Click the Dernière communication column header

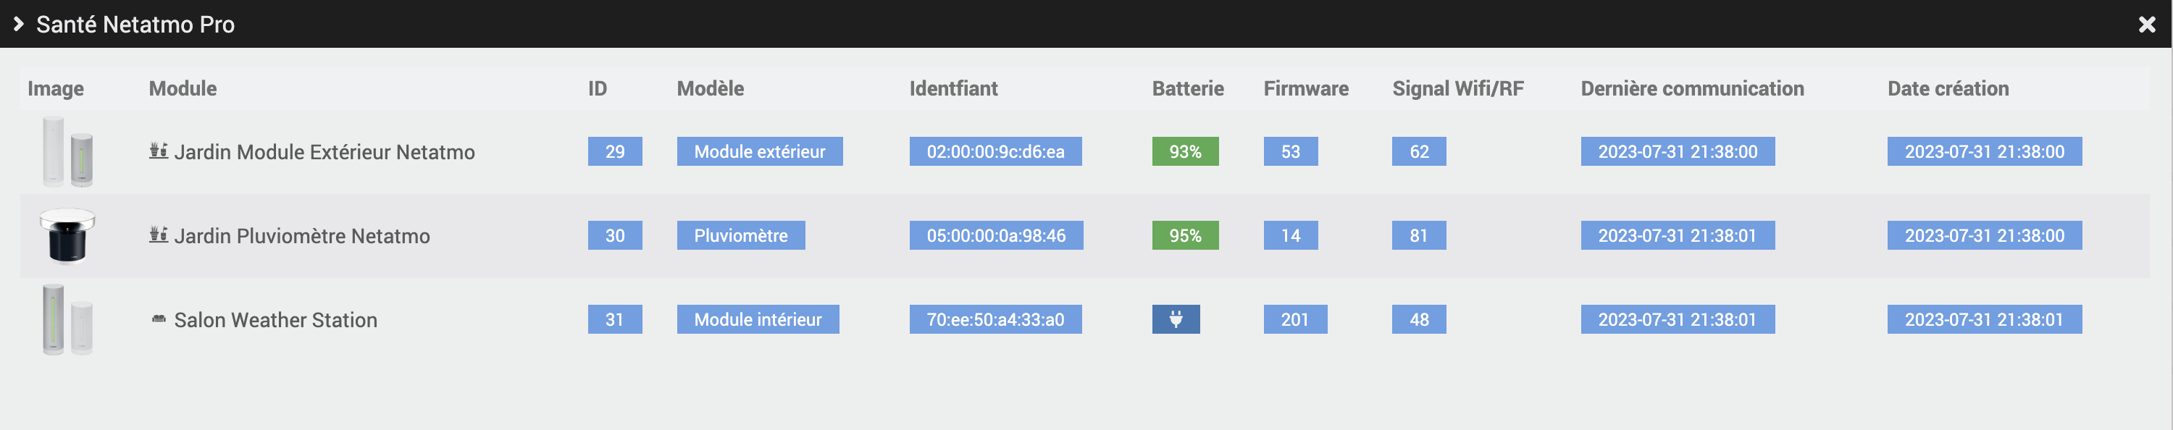1691,88
